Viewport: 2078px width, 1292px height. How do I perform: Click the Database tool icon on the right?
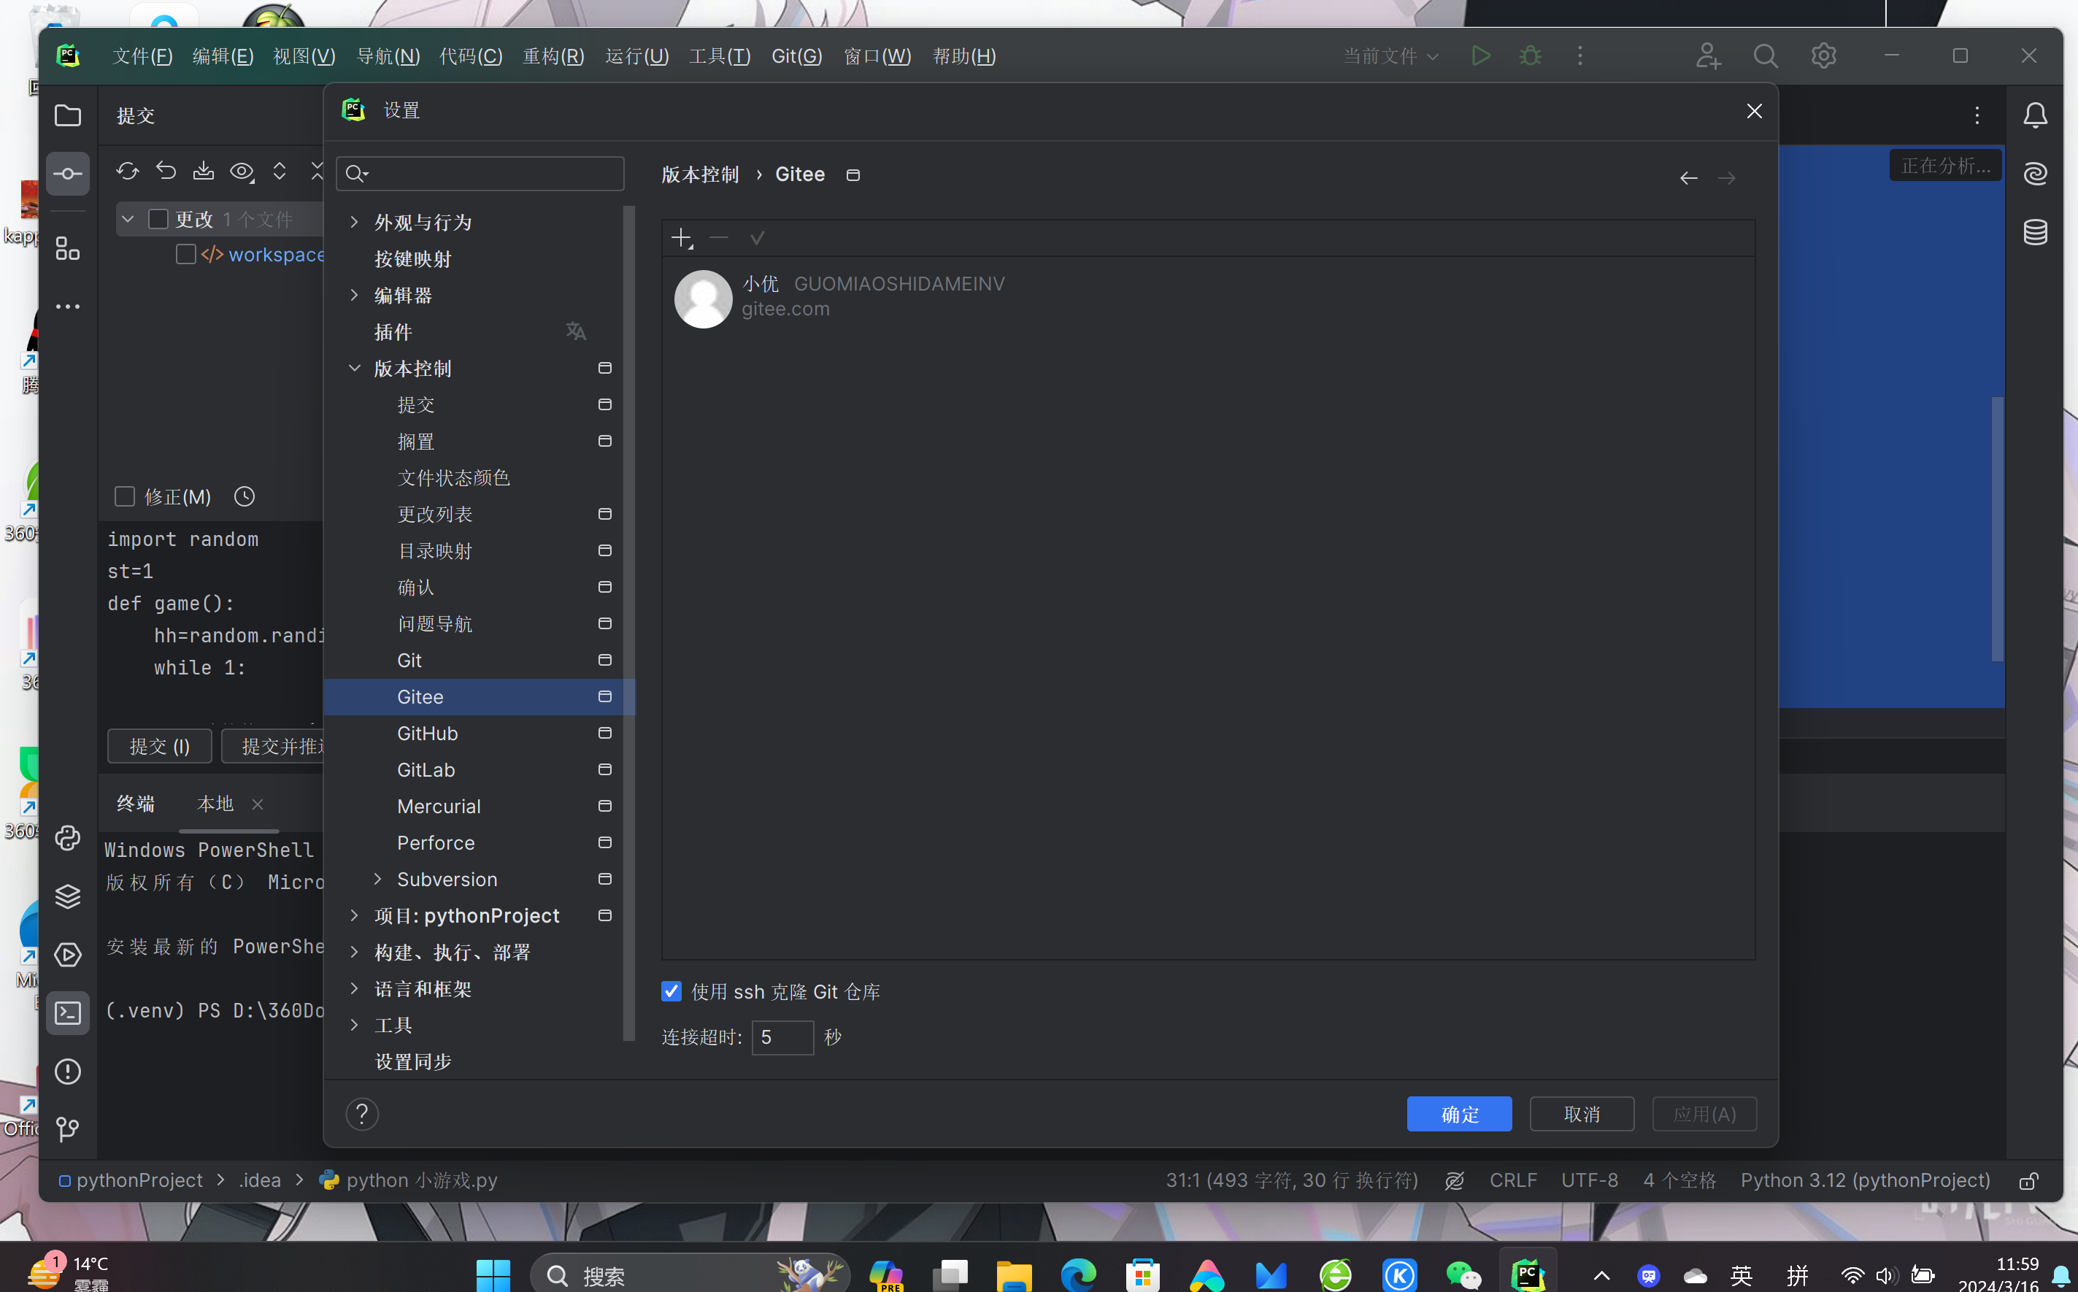2035,231
